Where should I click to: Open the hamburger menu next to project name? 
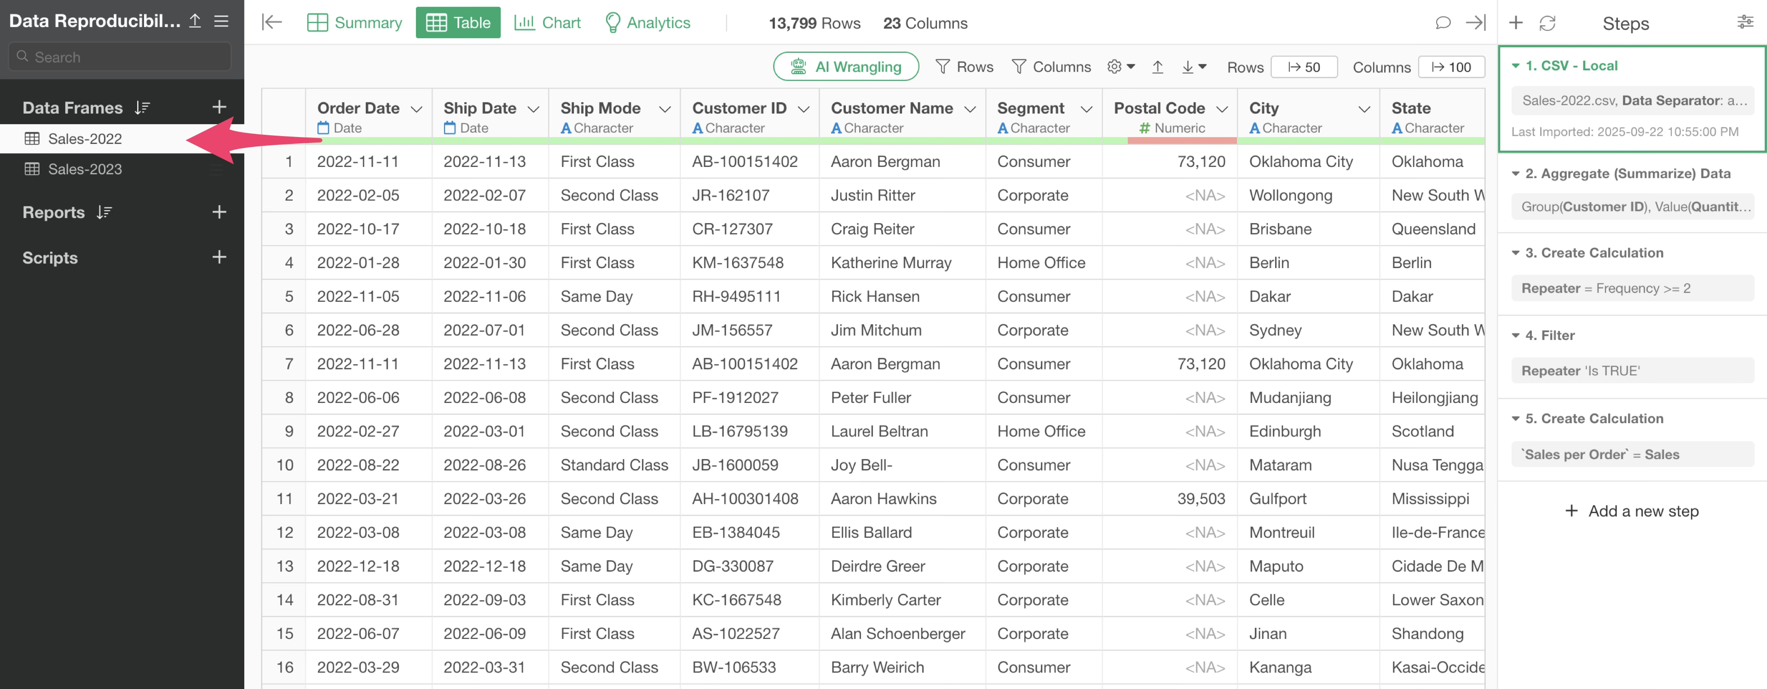[x=221, y=21]
